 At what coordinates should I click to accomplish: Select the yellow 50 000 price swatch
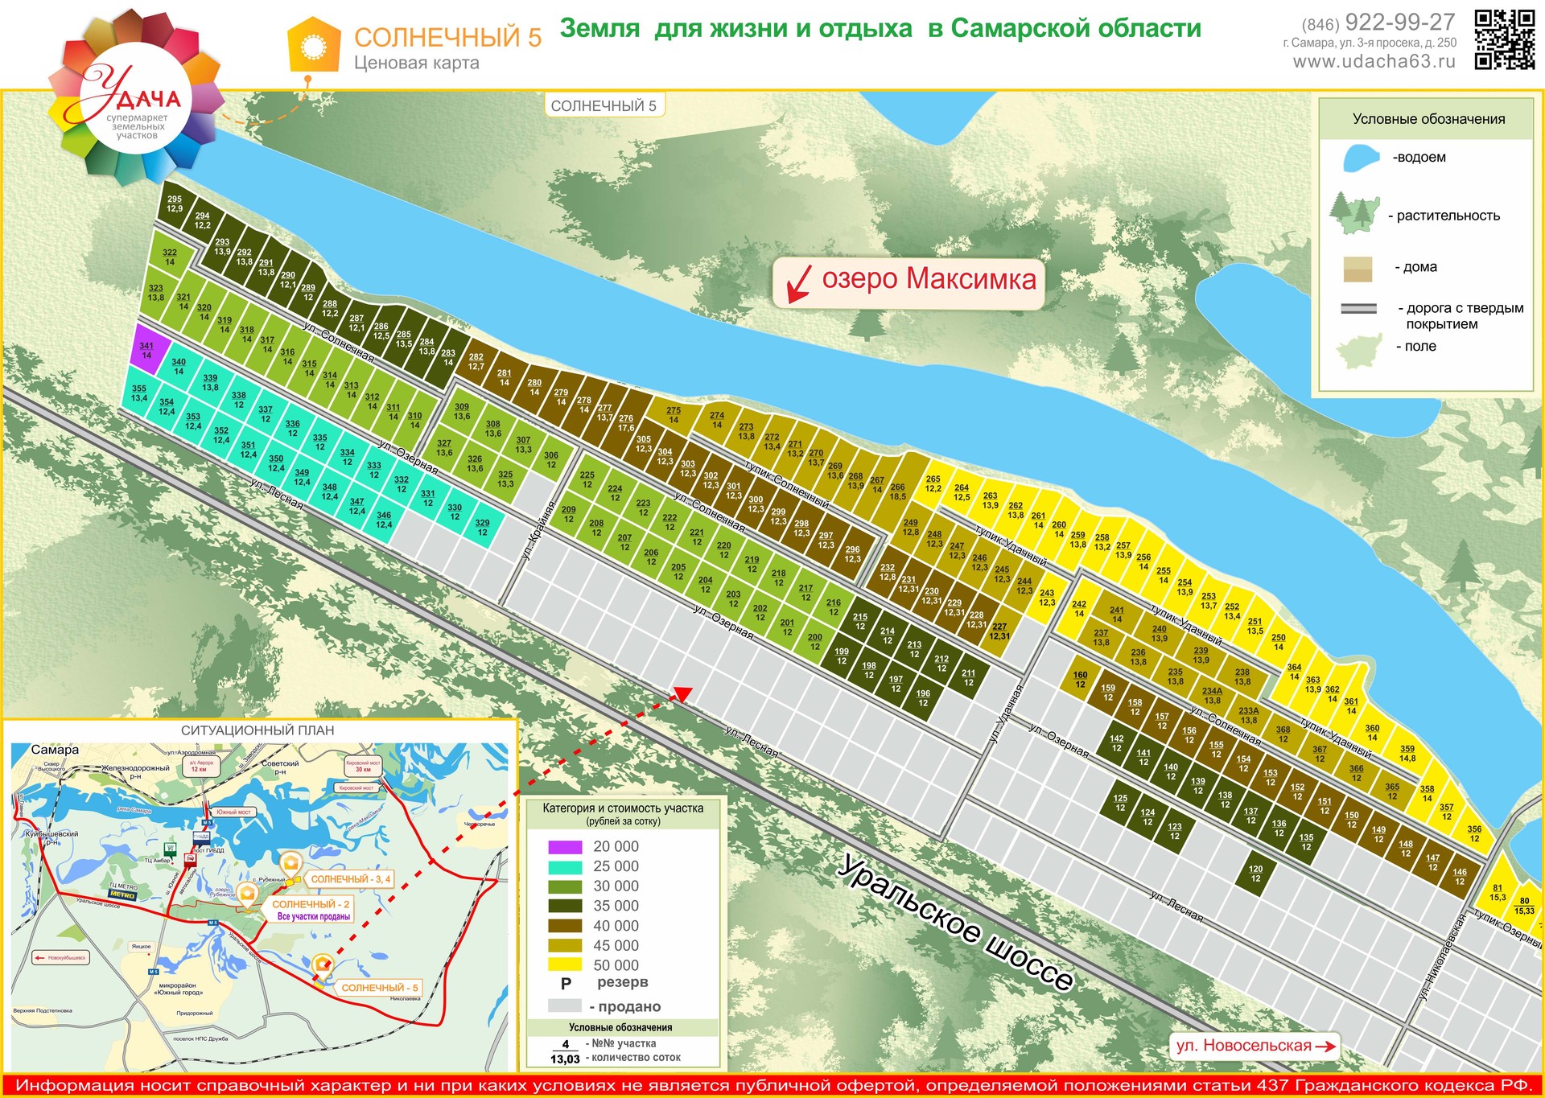click(565, 964)
